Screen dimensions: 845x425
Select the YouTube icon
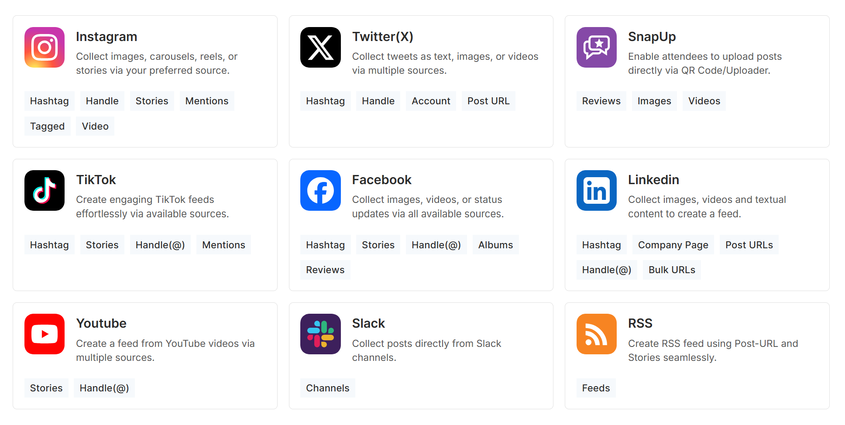point(44,334)
